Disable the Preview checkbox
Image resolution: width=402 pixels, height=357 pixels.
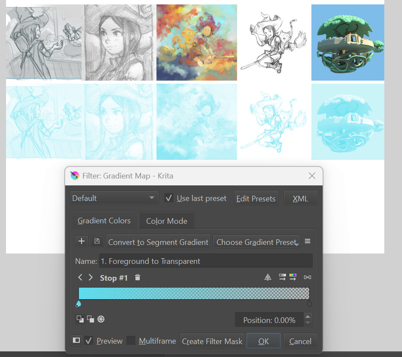click(89, 341)
